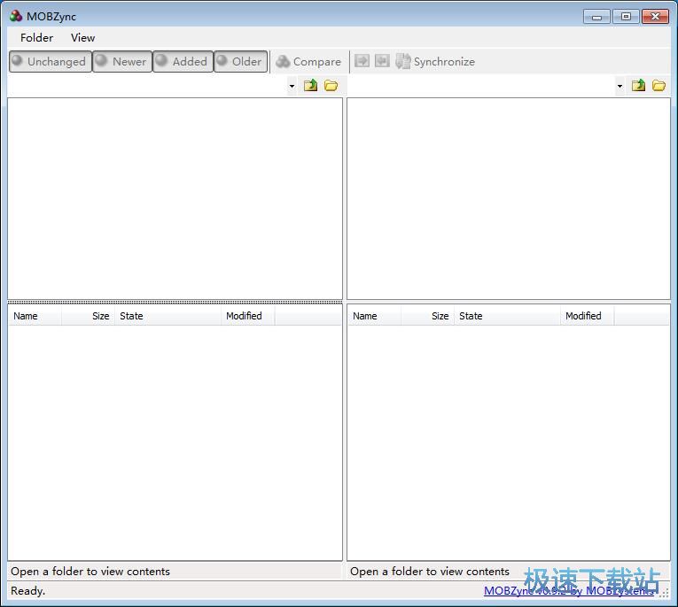Sort left file list by Name column
Screen dimensions: 678x607
point(35,316)
